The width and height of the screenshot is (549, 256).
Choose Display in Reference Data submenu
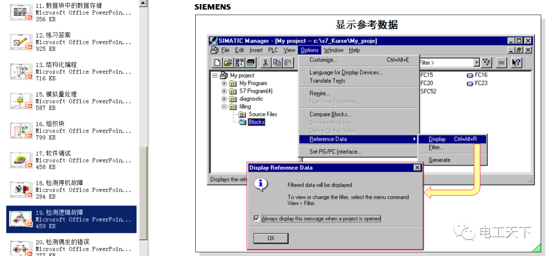453,139
